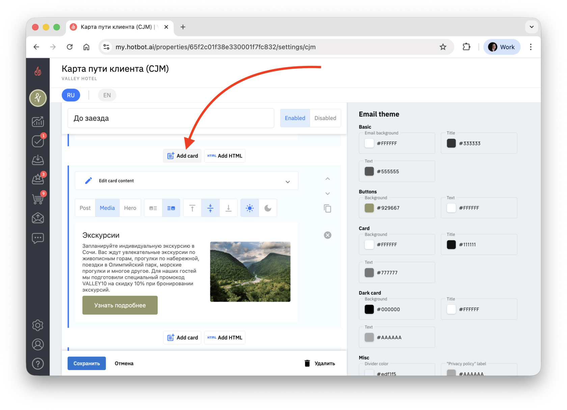Switch to Карта пути клиента browser tab
Screen dimensions: 567x410
[x=120, y=27]
